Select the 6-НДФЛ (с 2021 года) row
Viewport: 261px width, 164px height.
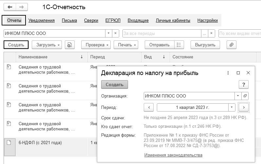click(x=51, y=147)
